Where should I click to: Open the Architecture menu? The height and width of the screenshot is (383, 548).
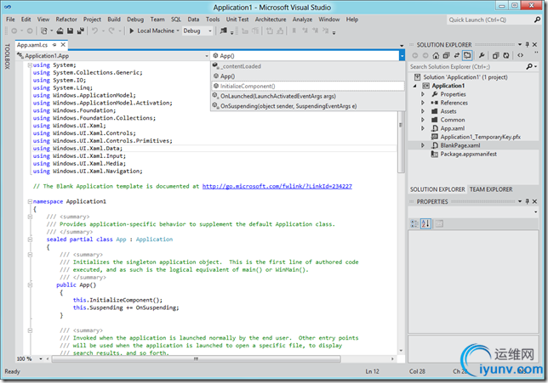coord(271,20)
